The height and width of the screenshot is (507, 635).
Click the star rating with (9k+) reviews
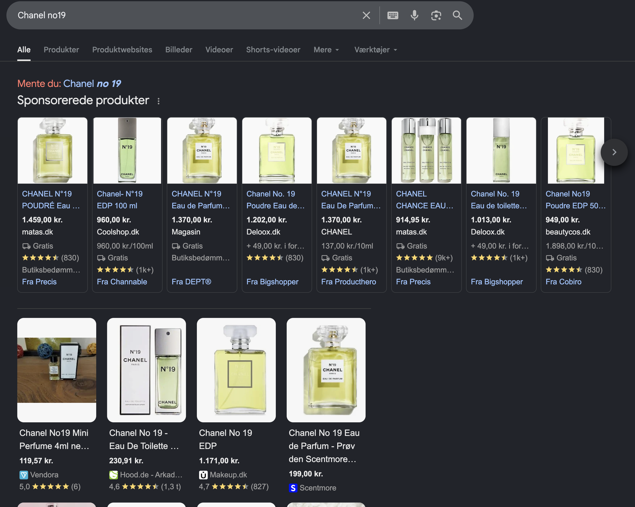point(424,258)
